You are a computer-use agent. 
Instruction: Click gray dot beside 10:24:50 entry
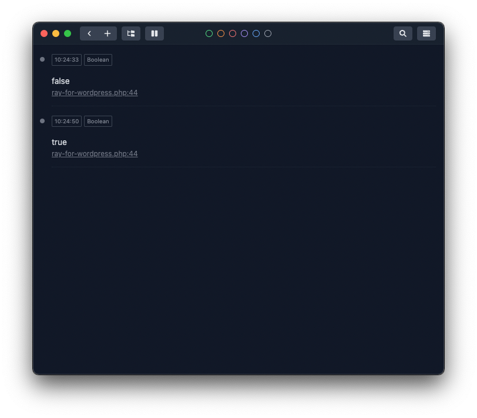42,121
